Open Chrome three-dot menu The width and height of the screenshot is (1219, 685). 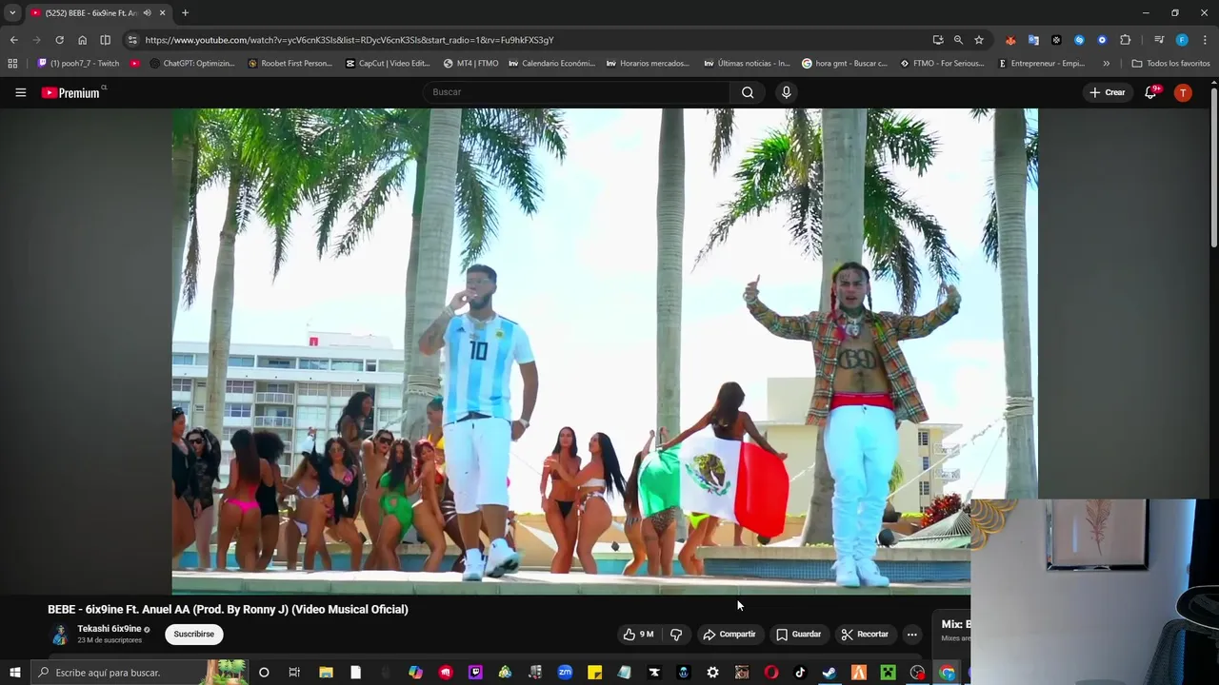pyautogui.click(x=1205, y=40)
